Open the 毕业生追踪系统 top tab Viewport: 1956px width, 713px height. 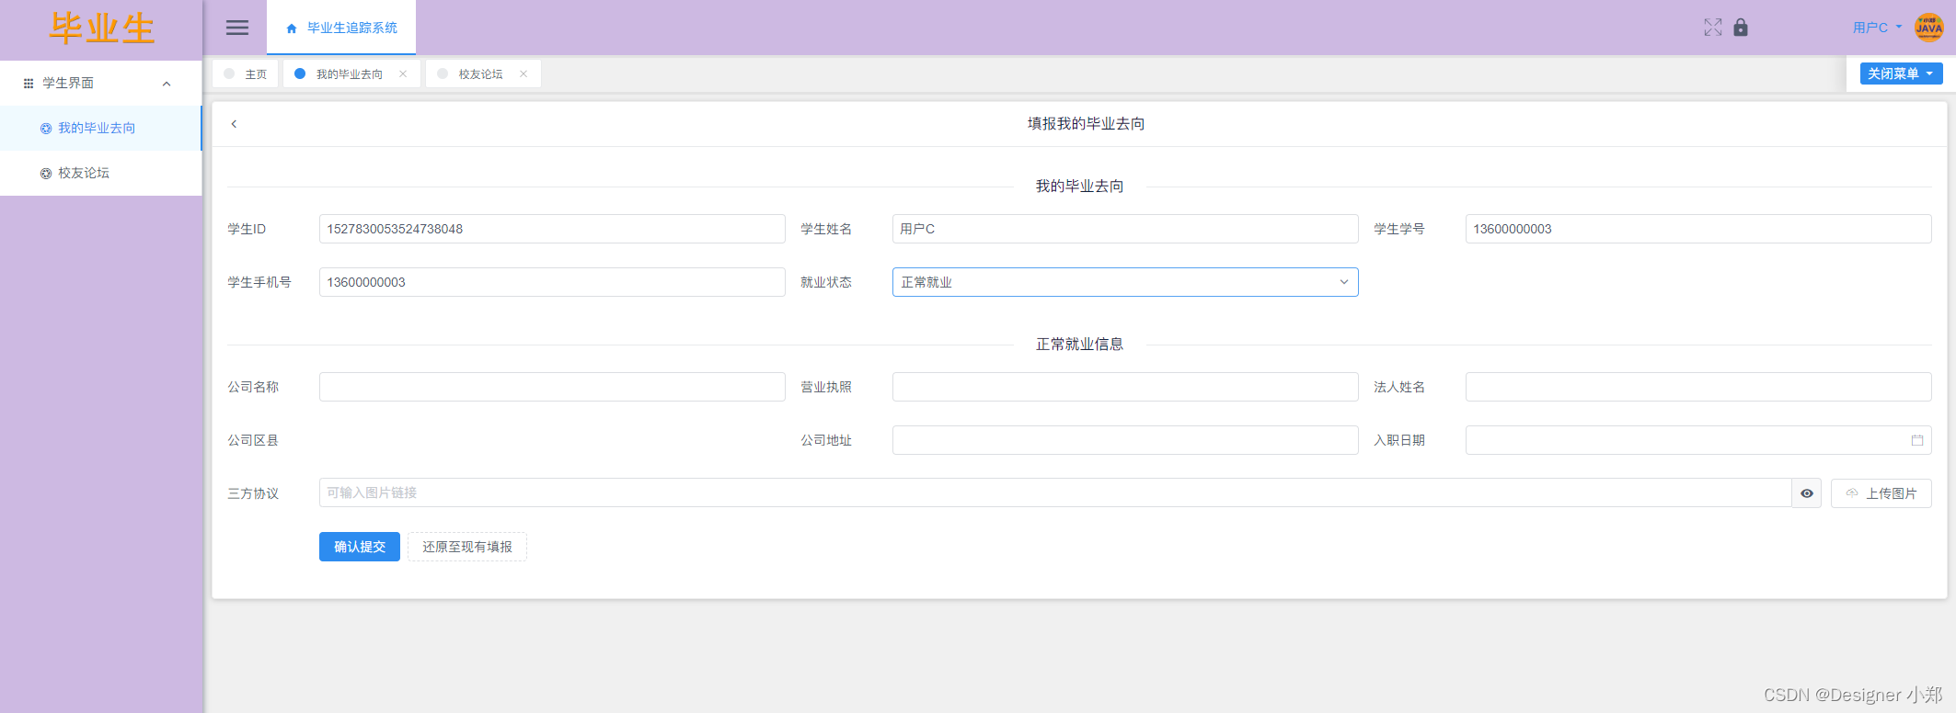tap(341, 28)
